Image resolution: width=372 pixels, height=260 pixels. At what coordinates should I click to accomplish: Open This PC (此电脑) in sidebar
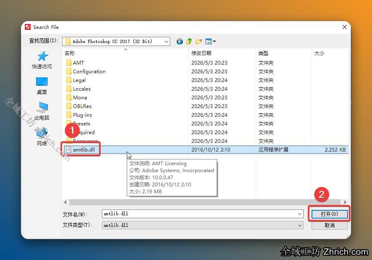42,111
